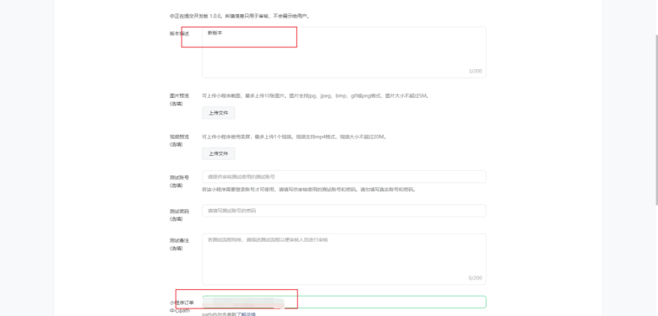
Task: Click the version description text area
Action: 344,52
